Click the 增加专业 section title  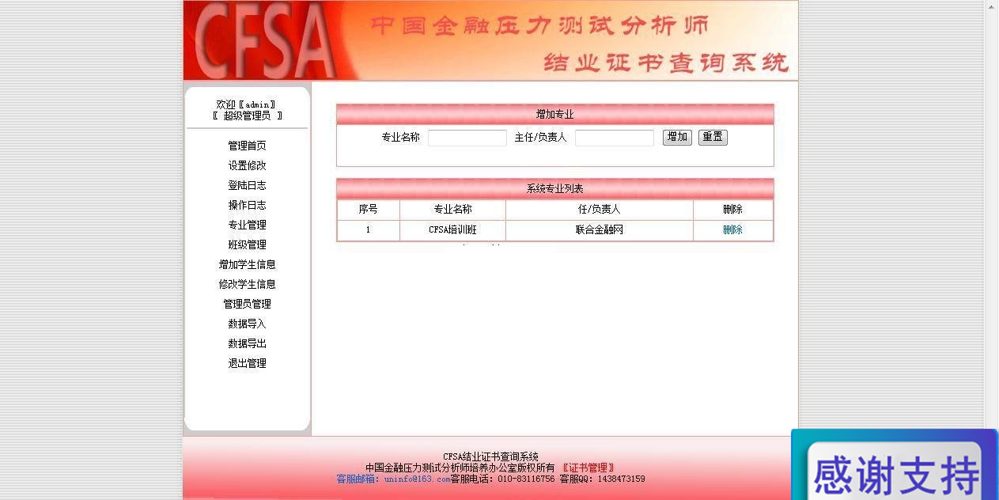554,114
